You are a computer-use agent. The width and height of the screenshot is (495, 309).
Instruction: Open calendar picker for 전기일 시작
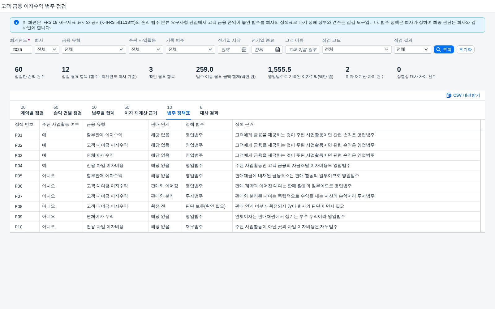point(244,49)
